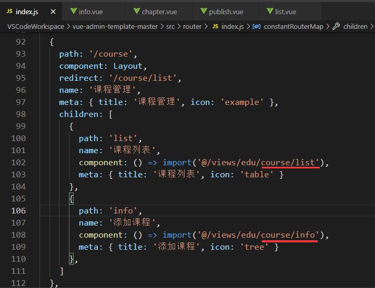Screen dimensions: 375x288
Task: Expand the chevron after constantRouterMap breadcrumb
Action: (328, 26)
